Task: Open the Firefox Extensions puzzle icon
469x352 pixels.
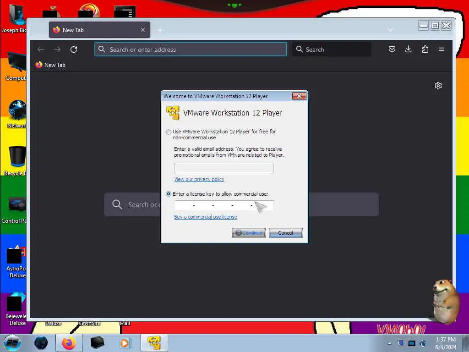Action: [x=425, y=49]
